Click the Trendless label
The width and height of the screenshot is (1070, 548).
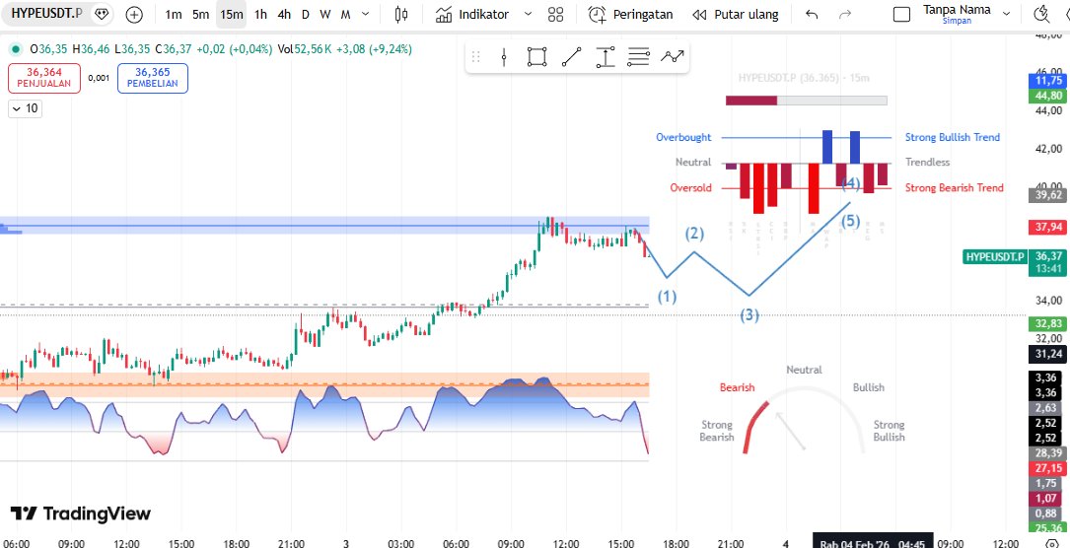pyautogui.click(x=927, y=163)
